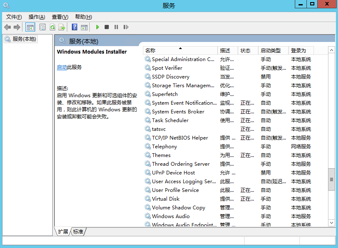Restart the service with the restart icon

tap(126, 27)
